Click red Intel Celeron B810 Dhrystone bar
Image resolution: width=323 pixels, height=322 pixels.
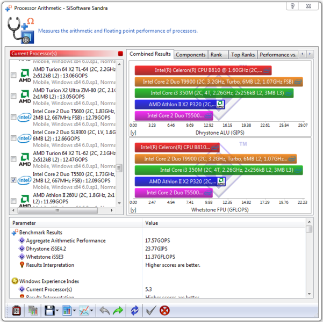203,70
